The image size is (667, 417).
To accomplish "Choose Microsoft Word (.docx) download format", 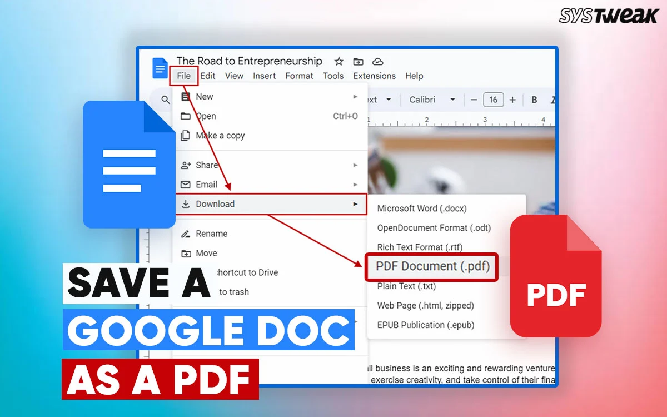I will [x=421, y=209].
